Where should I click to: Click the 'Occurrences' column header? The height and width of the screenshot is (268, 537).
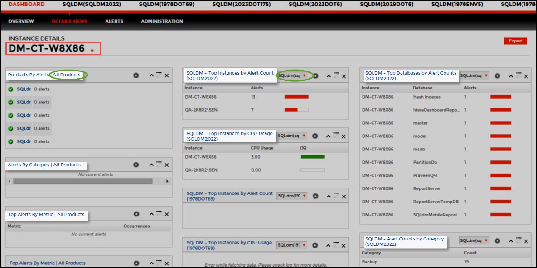coord(137,226)
